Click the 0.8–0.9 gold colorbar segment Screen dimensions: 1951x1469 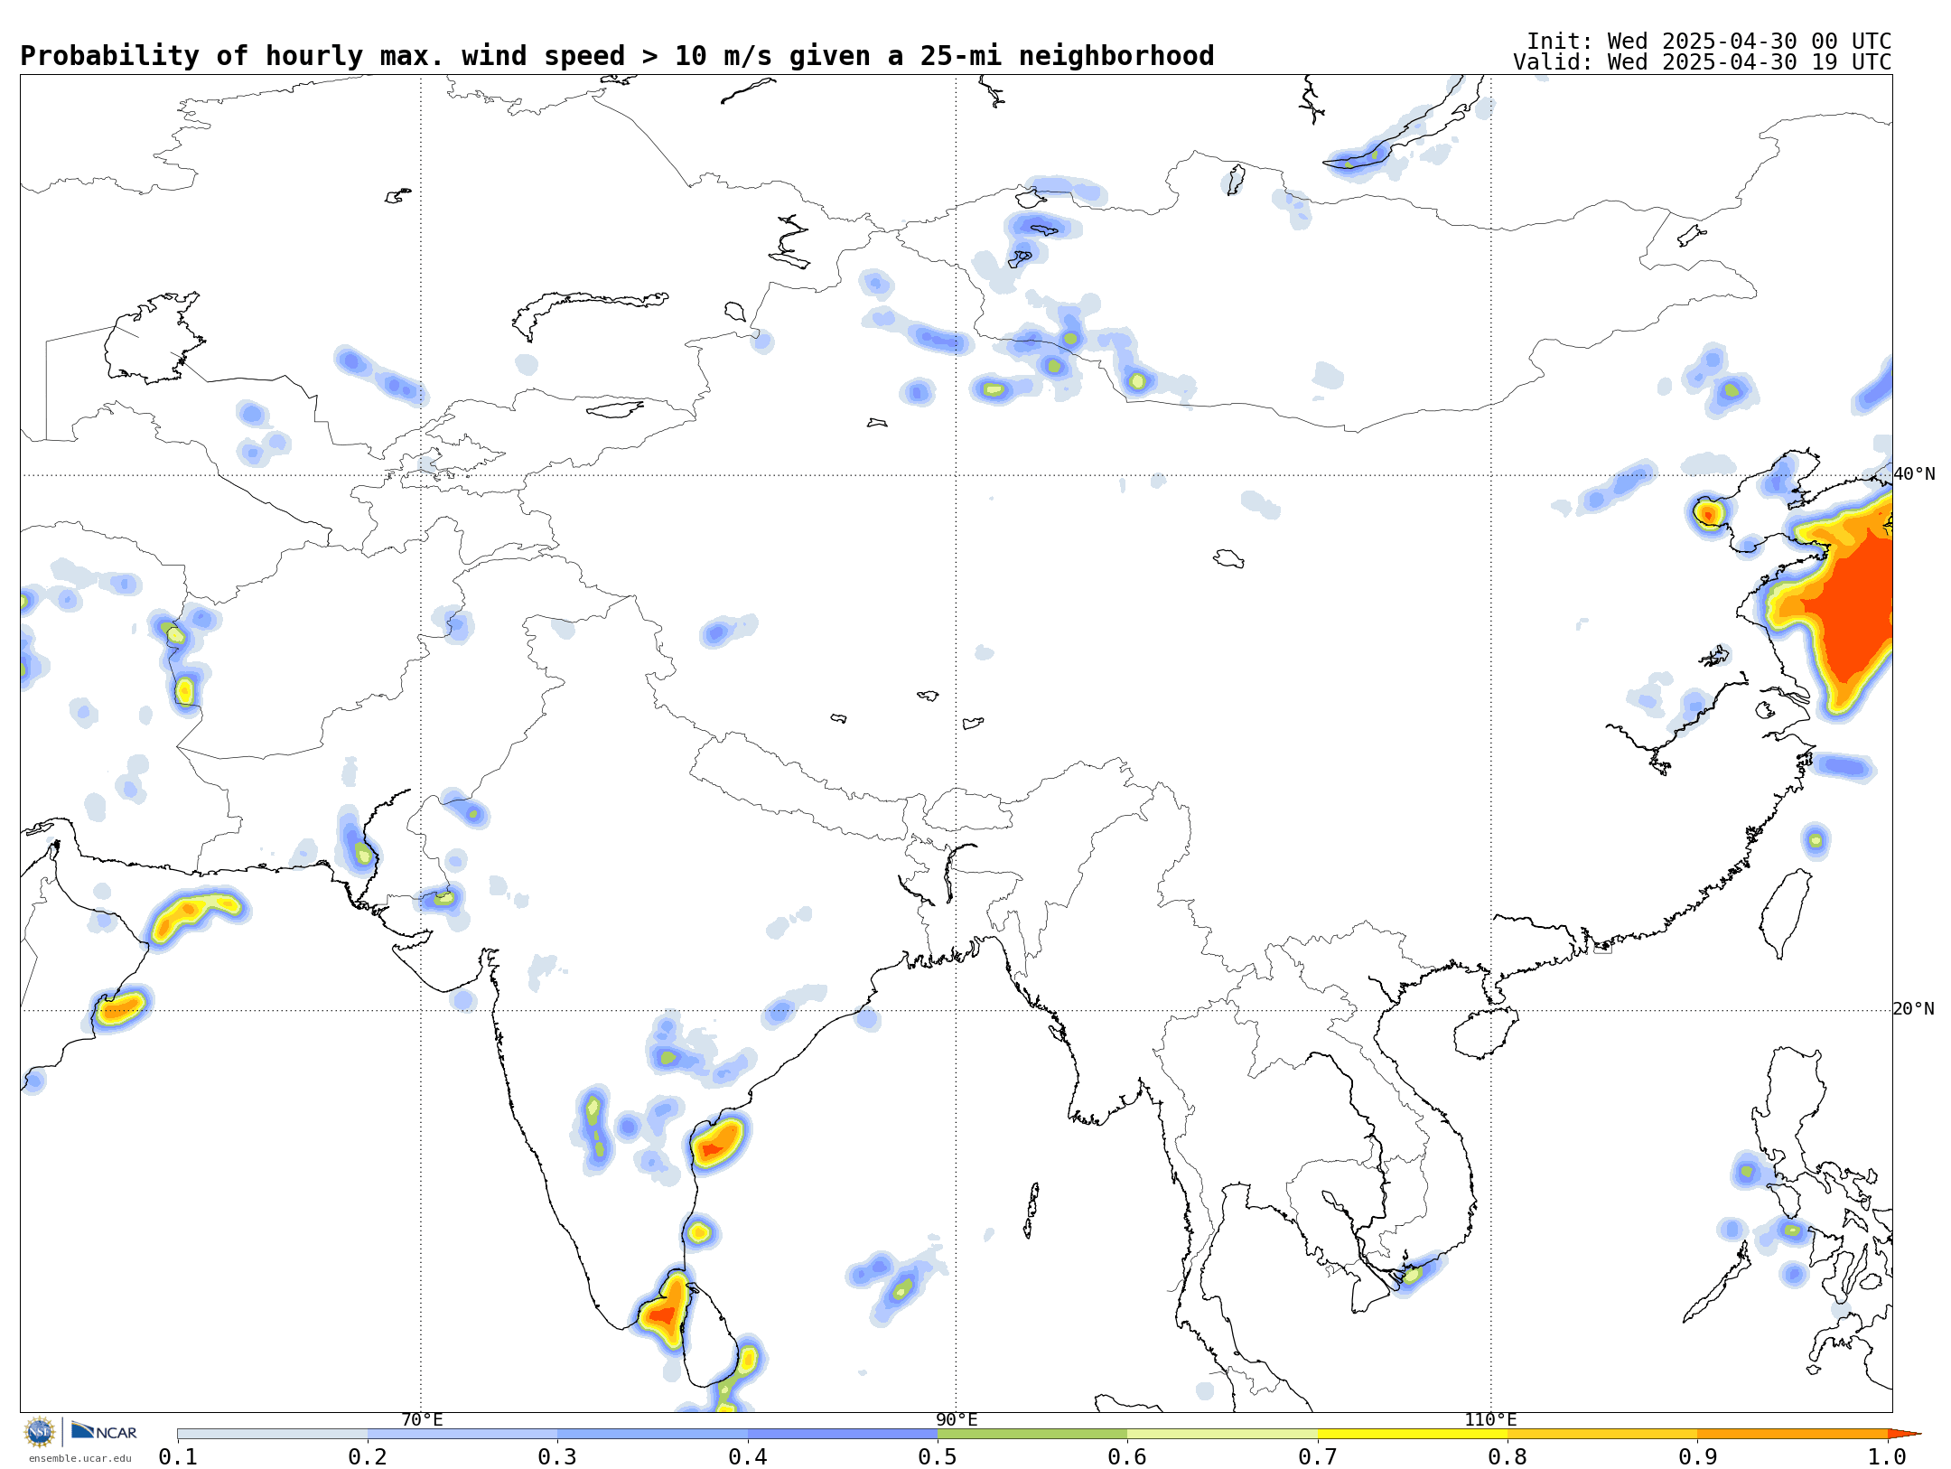point(1602,1434)
